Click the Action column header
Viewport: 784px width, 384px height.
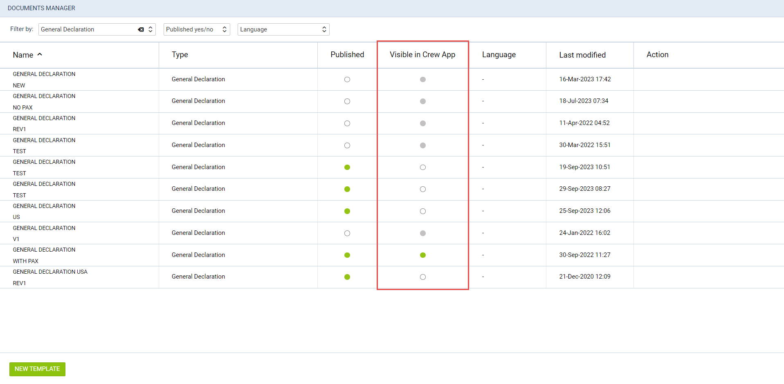[658, 55]
